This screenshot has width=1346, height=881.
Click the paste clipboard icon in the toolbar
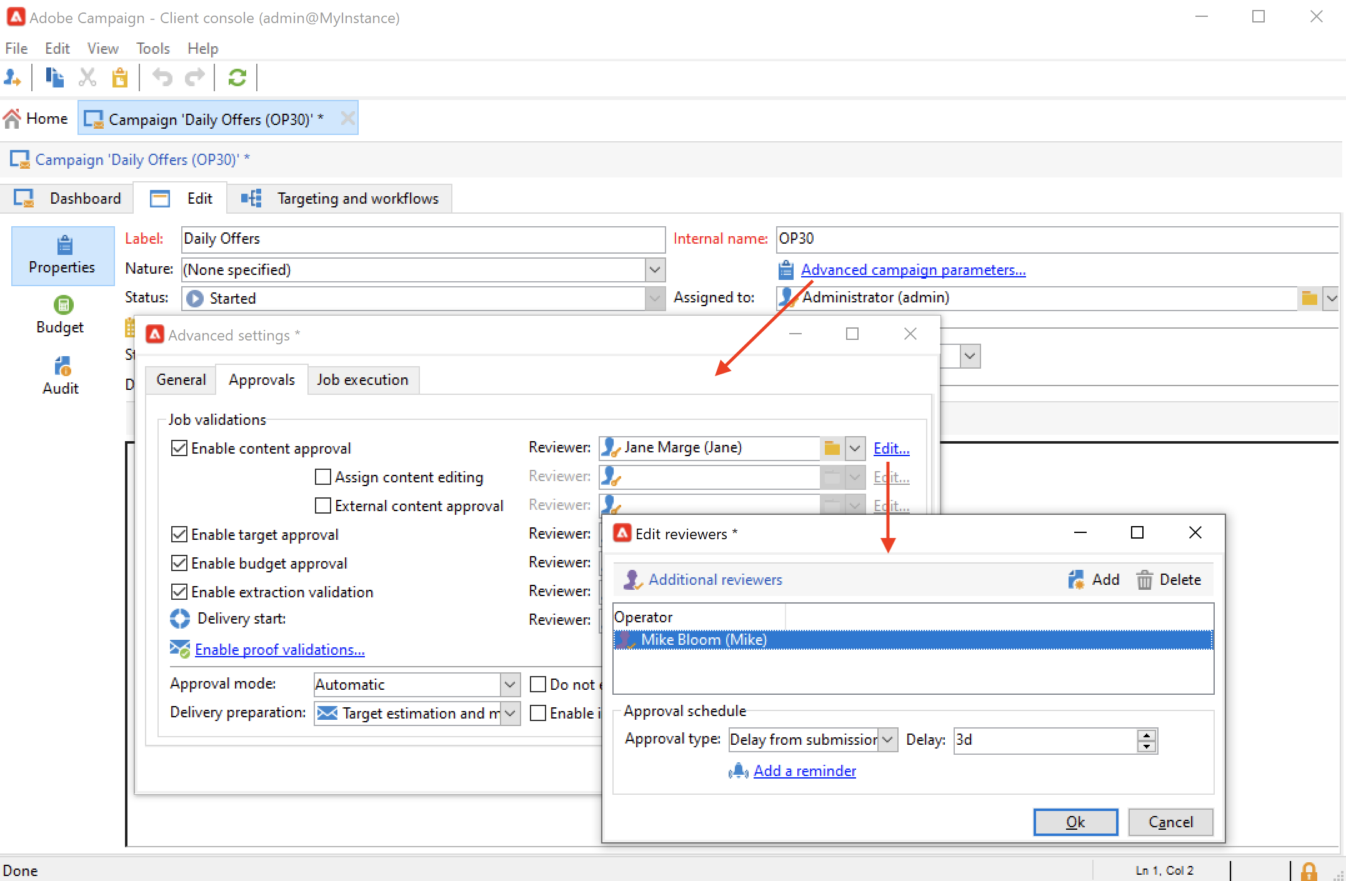point(119,78)
